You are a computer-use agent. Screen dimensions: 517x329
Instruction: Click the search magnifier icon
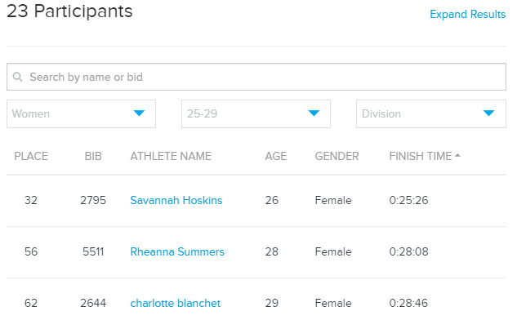[18, 78]
